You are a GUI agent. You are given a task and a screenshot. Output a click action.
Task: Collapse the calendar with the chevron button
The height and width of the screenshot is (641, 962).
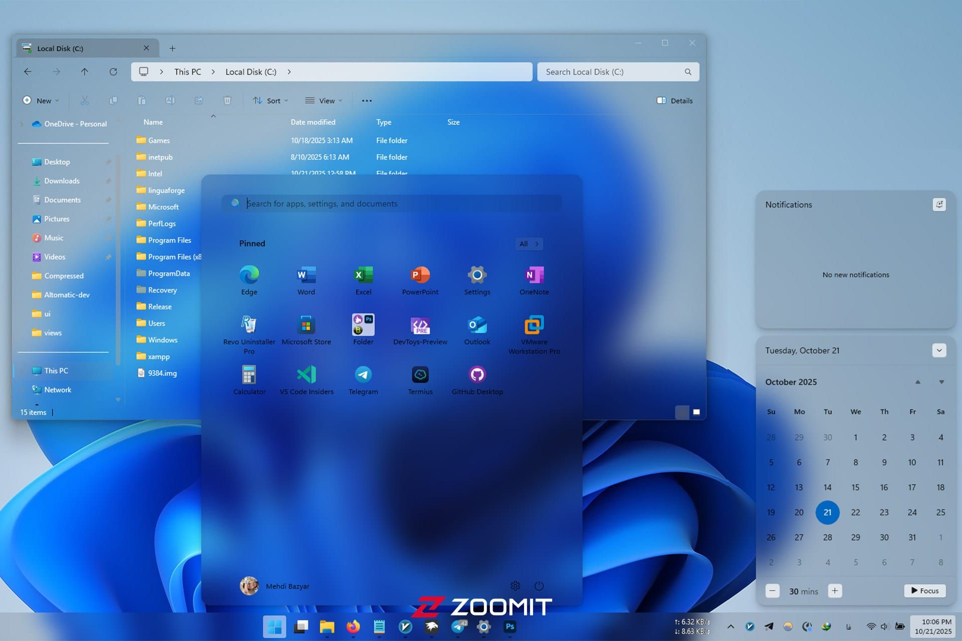(x=939, y=351)
